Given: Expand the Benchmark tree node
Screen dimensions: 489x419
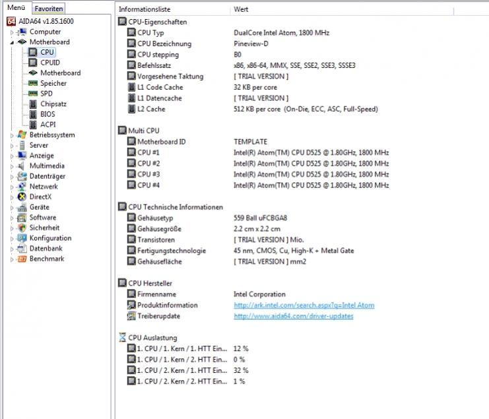Looking at the screenshot, I should (x=12, y=259).
